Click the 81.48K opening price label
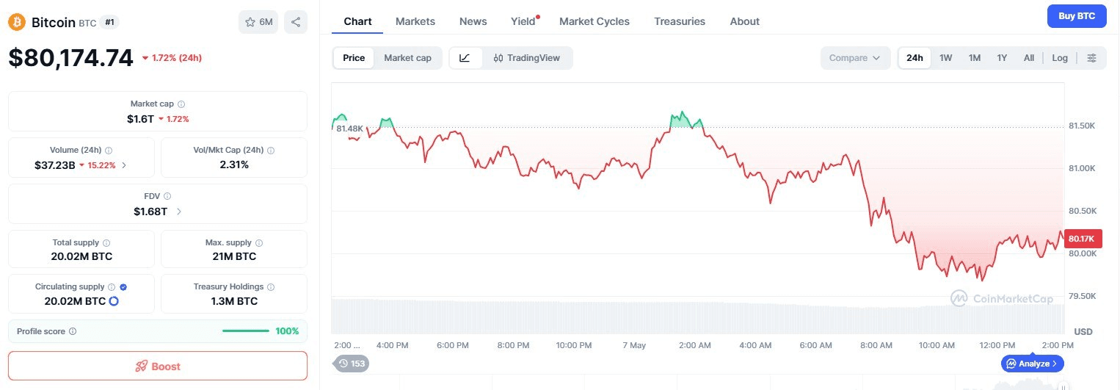 tap(349, 129)
